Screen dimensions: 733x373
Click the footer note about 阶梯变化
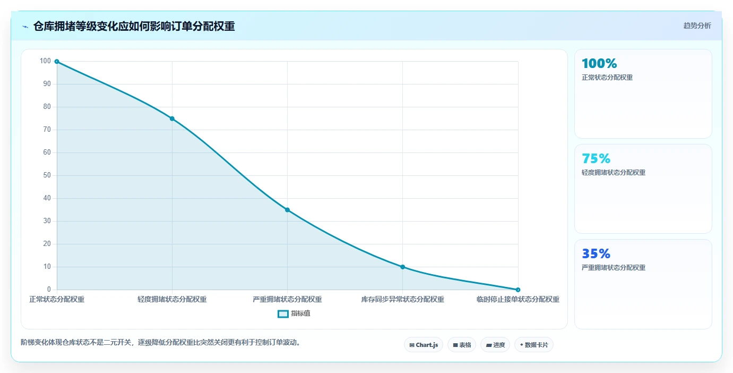(x=162, y=343)
